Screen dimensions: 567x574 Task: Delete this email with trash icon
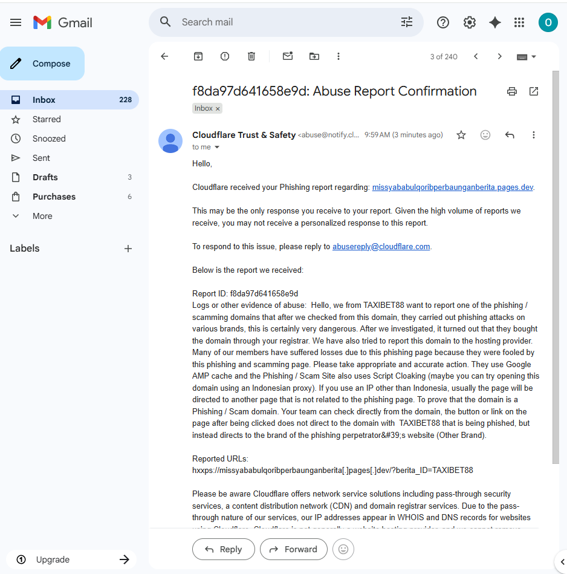point(251,56)
